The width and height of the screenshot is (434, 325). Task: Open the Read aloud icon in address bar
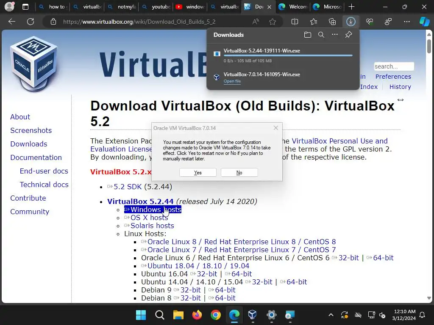click(x=256, y=22)
